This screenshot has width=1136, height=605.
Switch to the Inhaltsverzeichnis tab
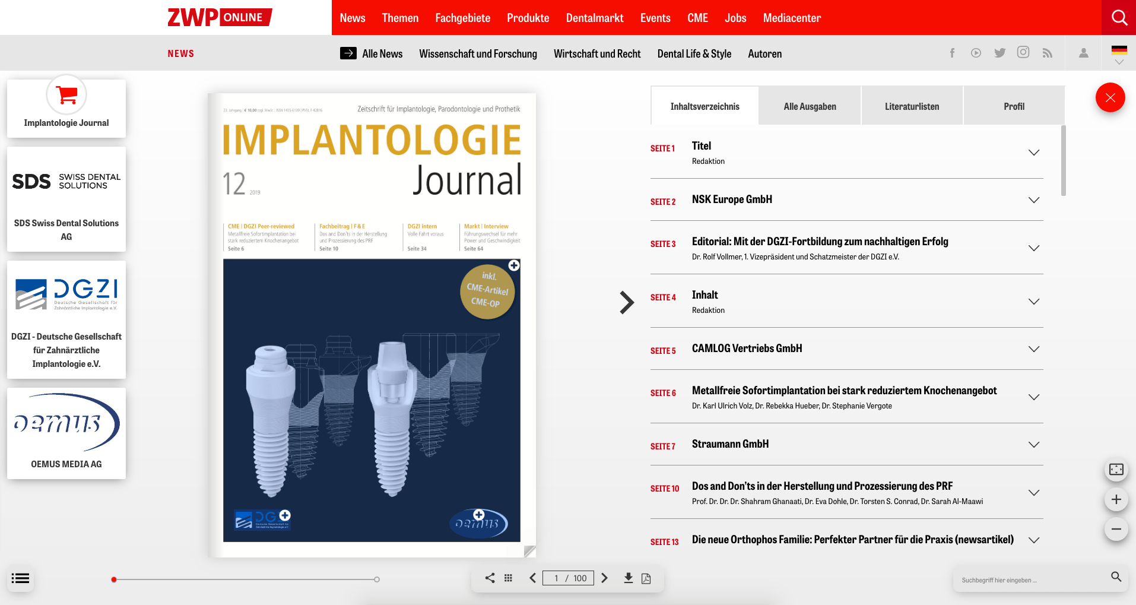tap(705, 106)
